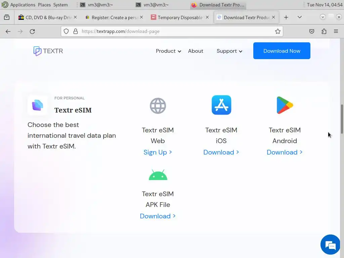Open the Pocket save icon
Image resolution: width=344 pixels, height=258 pixels.
[x=311, y=31]
